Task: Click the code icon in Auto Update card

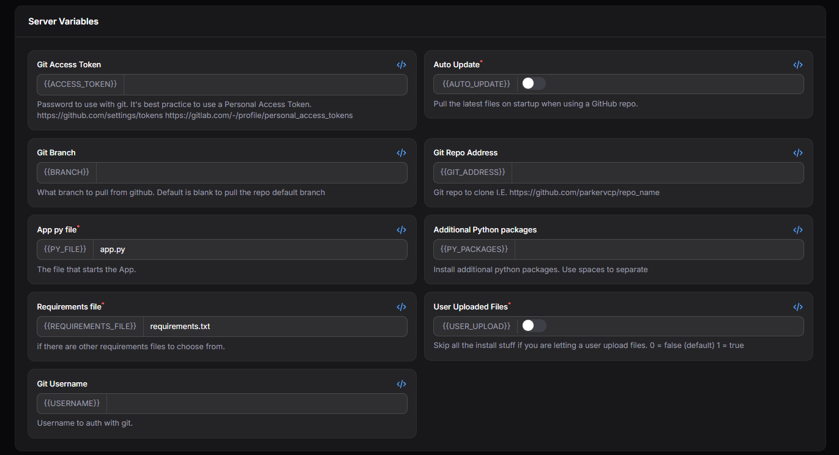Action: click(x=798, y=65)
